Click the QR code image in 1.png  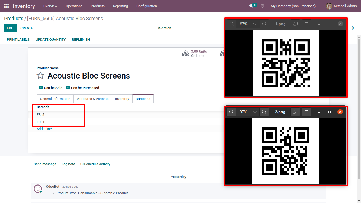click(x=286, y=63)
